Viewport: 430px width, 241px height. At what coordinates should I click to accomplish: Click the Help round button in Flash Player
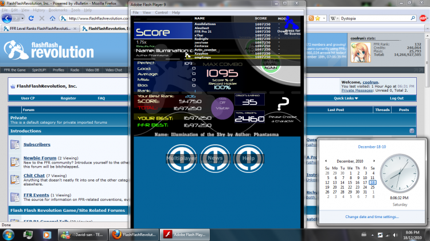248,159
